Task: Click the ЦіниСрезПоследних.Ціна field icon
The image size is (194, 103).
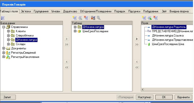Action: 149,44
